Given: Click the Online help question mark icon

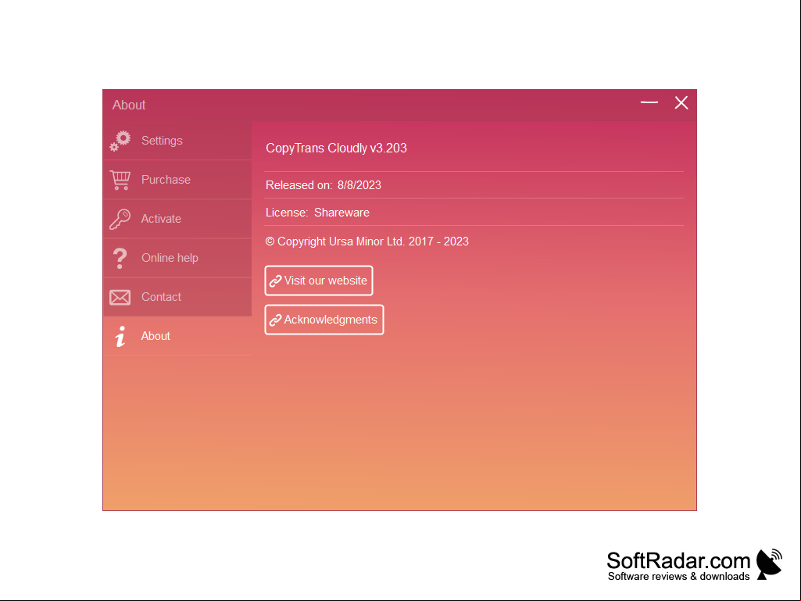Looking at the screenshot, I should [120, 258].
